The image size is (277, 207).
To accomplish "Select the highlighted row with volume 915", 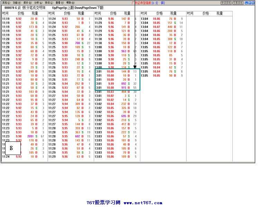I will (117, 88).
